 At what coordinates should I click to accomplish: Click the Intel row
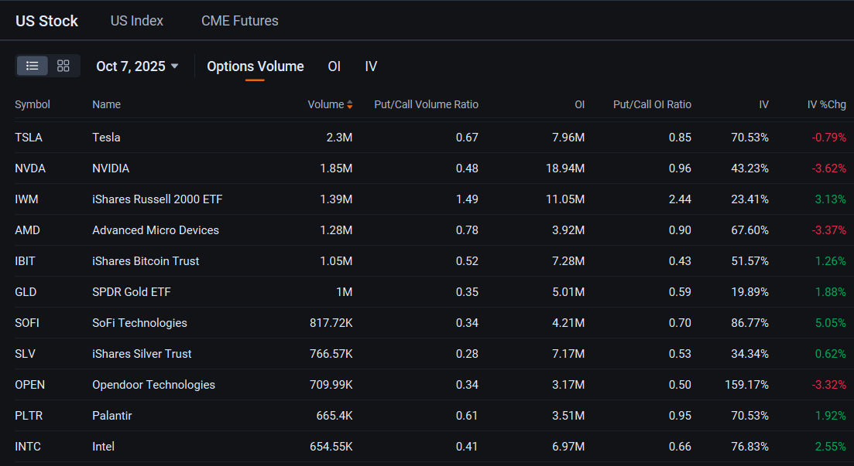(x=430, y=447)
